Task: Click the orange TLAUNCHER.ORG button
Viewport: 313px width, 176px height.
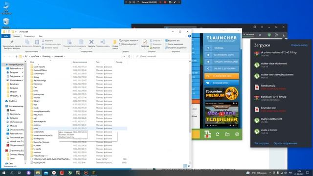Action: tap(222, 76)
